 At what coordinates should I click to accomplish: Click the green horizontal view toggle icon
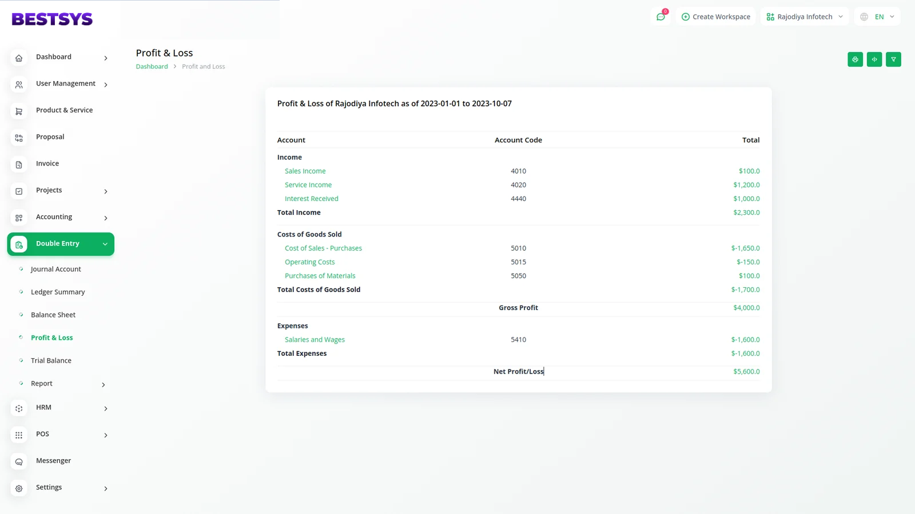pyautogui.click(x=874, y=59)
